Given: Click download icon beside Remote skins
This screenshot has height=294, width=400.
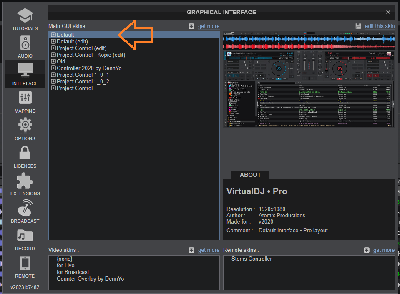Looking at the screenshot, I should point(367,250).
